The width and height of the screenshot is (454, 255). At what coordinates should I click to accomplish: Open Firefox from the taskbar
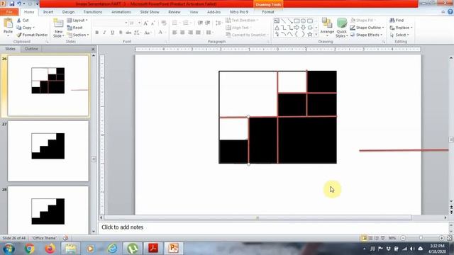click(50, 249)
